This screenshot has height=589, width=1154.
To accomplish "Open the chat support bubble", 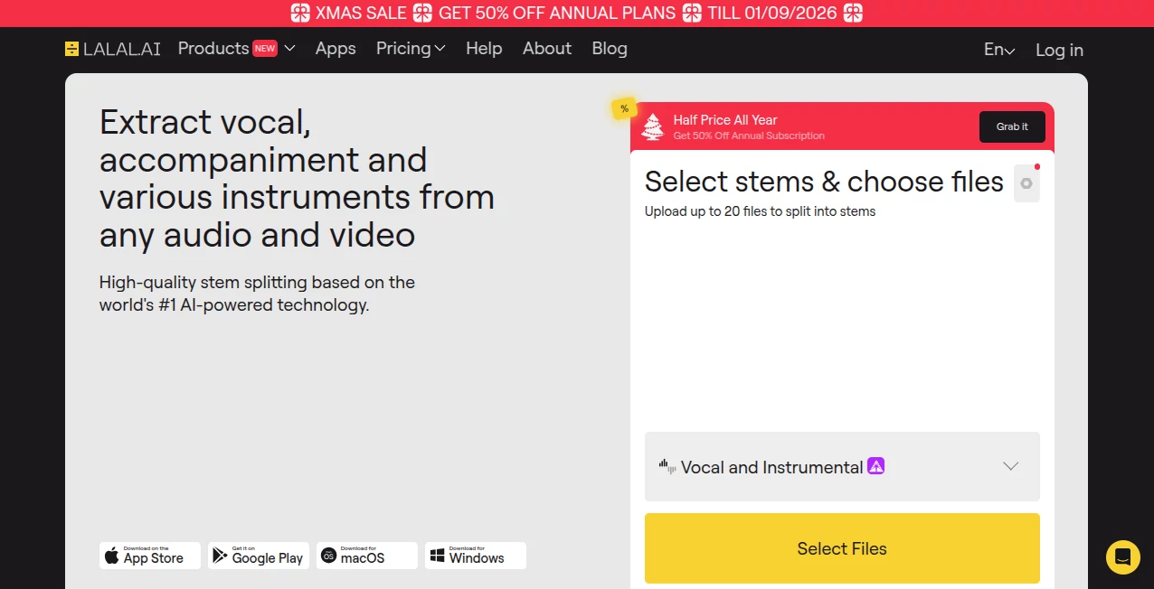I will pos(1122,557).
